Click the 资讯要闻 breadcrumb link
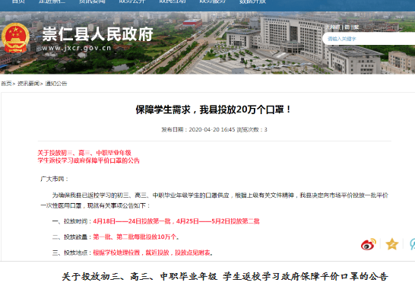This screenshot has height=289, width=415. coord(28,84)
